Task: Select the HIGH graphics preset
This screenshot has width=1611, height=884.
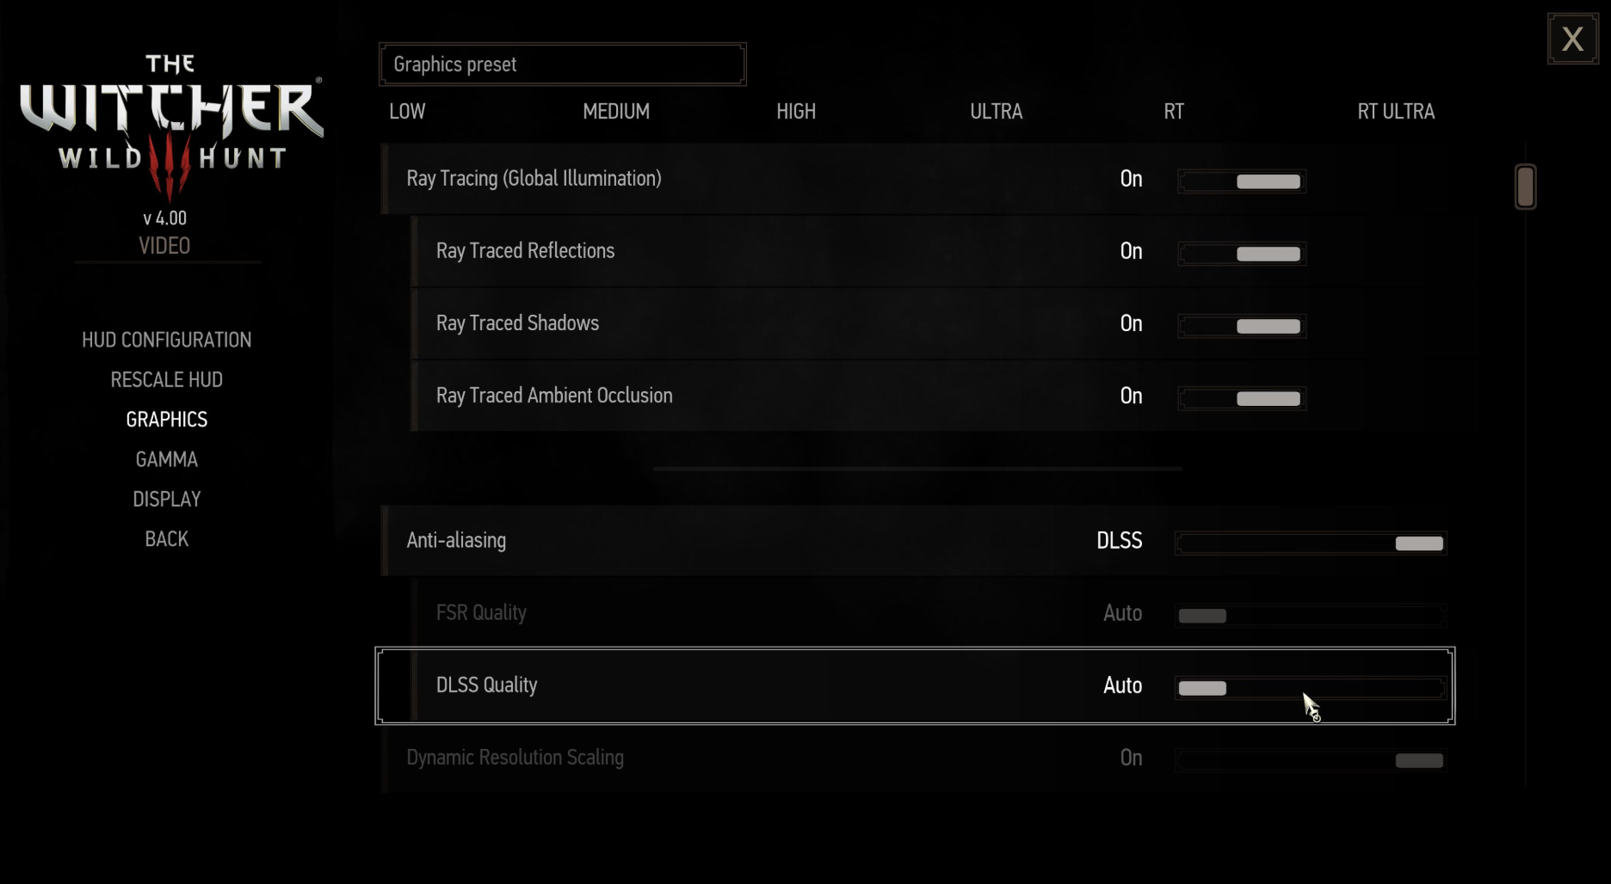Action: click(x=796, y=112)
